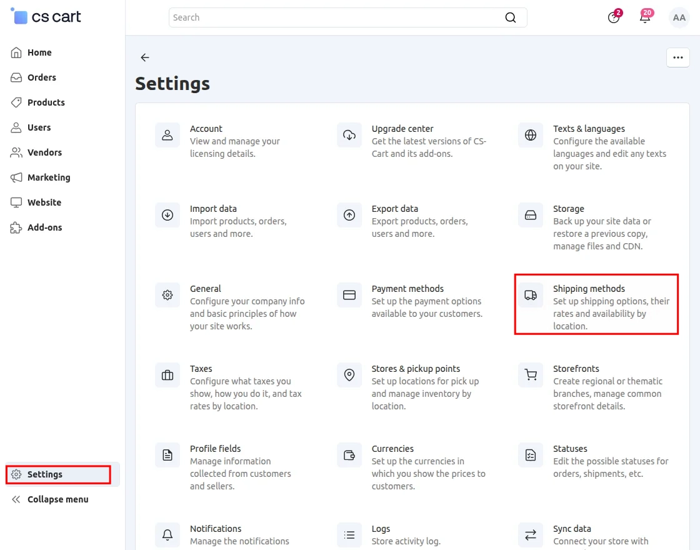This screenshot has height=550, width=700.
Task: Click the Statuses checklist icon
Action: [x=531, y=455]
